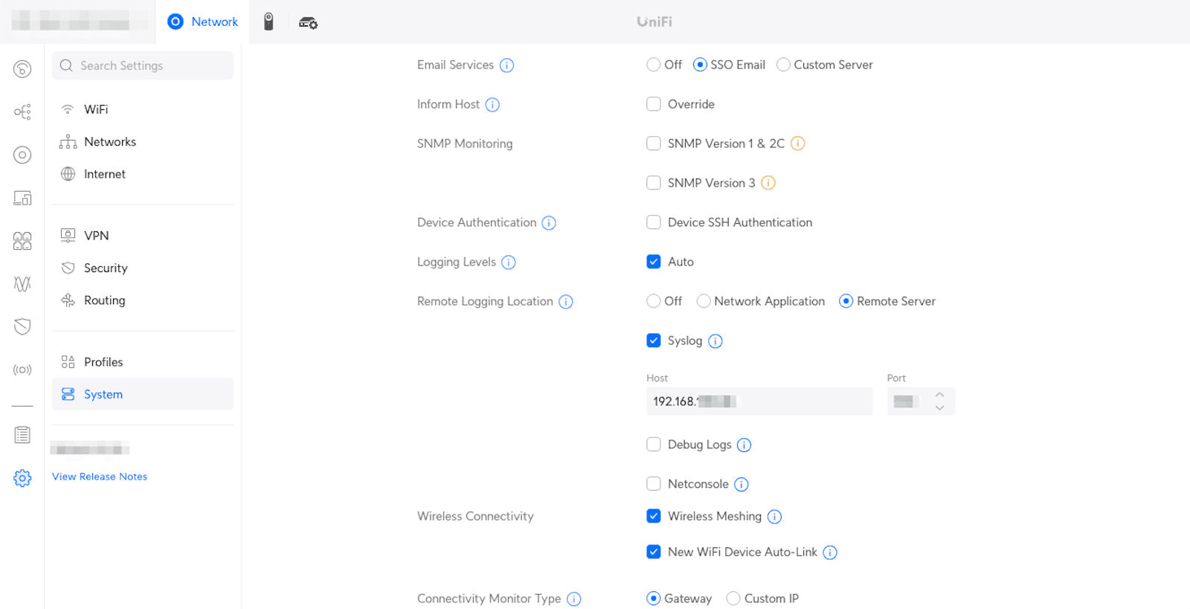Image resolution: width=1190 pixels, height=609 pixels.
Task: Open the Protect camera application icon
Action: pos(268,22)
